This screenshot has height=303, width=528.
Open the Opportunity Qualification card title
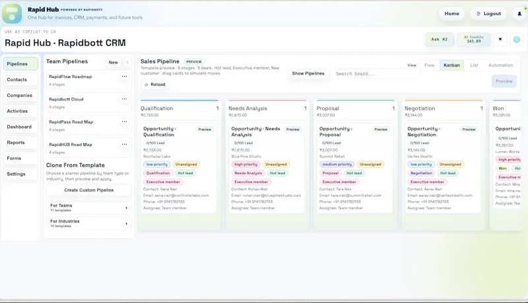pos(160,131)
